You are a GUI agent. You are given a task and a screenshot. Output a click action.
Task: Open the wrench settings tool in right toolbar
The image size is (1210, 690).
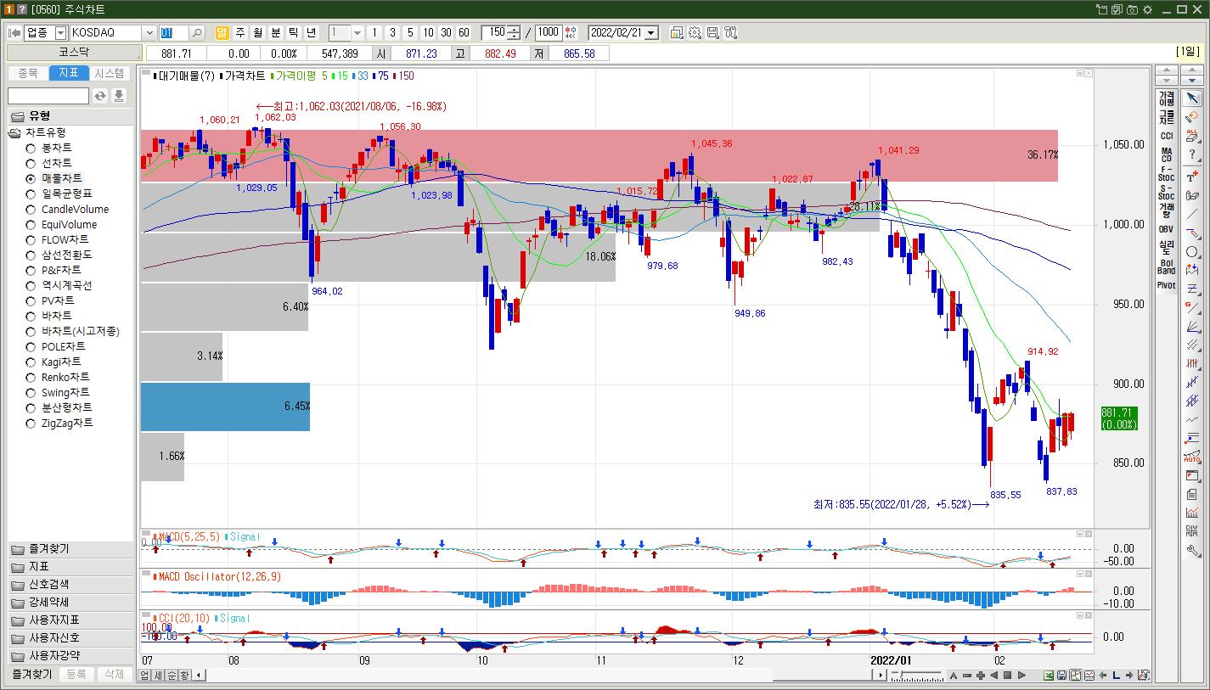tap(1192, 550)
